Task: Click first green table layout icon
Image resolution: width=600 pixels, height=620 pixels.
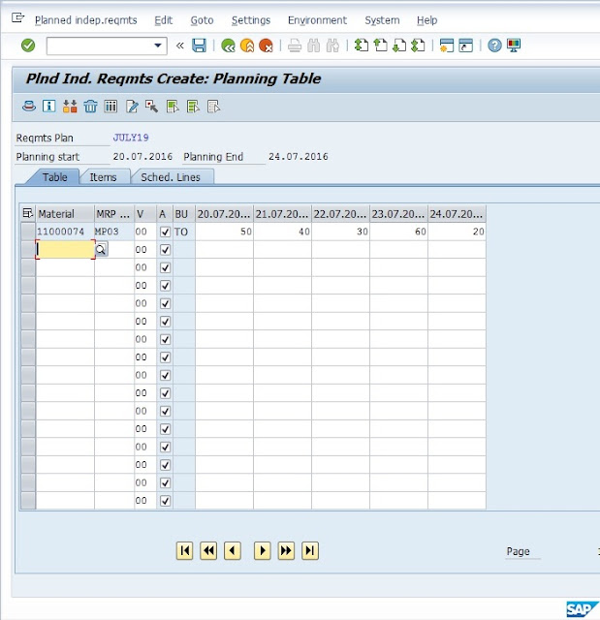Action: [173, 107]
